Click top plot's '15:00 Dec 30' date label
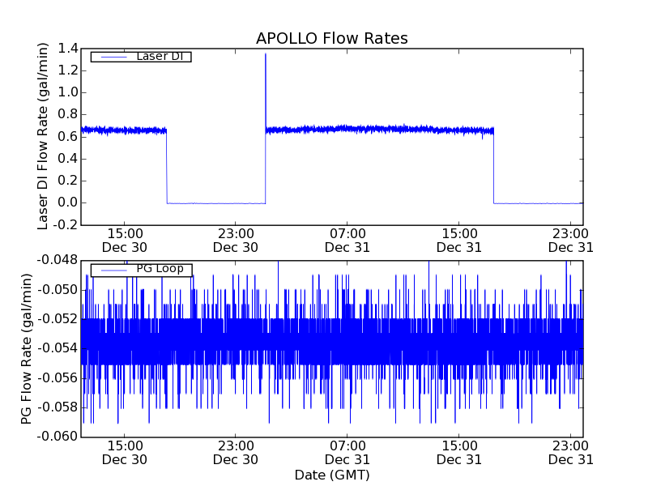This screenshot has height=486, width=648. pyautogui.click(x=125, y=241)
